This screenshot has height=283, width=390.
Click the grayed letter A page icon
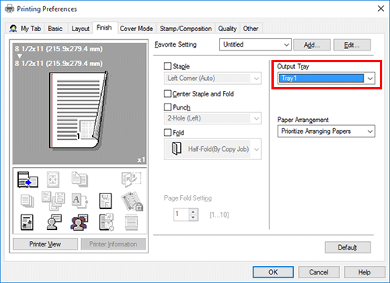(x=80, y=201)
